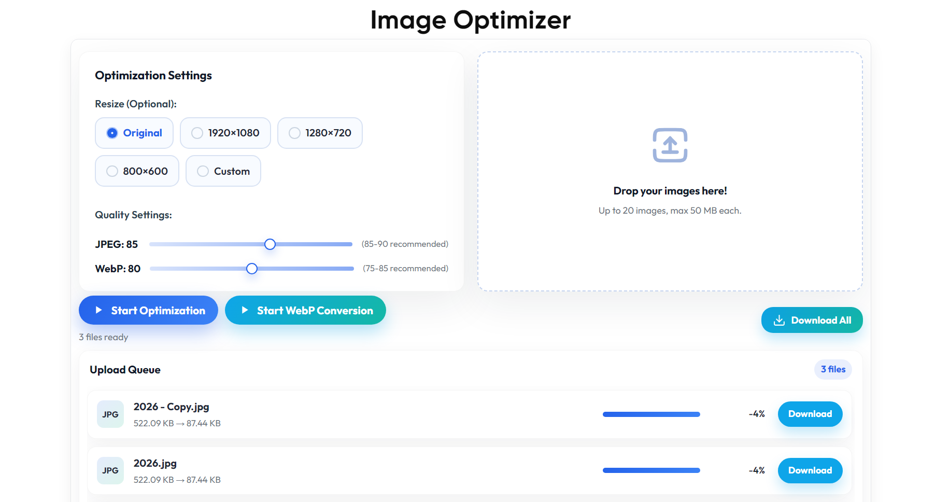This screenshot has height=502, width=935.
Task: Click the upload cloud icon in drop zone
Action: tap(670, 146)
